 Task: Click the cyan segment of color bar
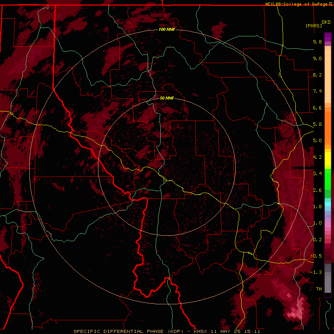328,204
